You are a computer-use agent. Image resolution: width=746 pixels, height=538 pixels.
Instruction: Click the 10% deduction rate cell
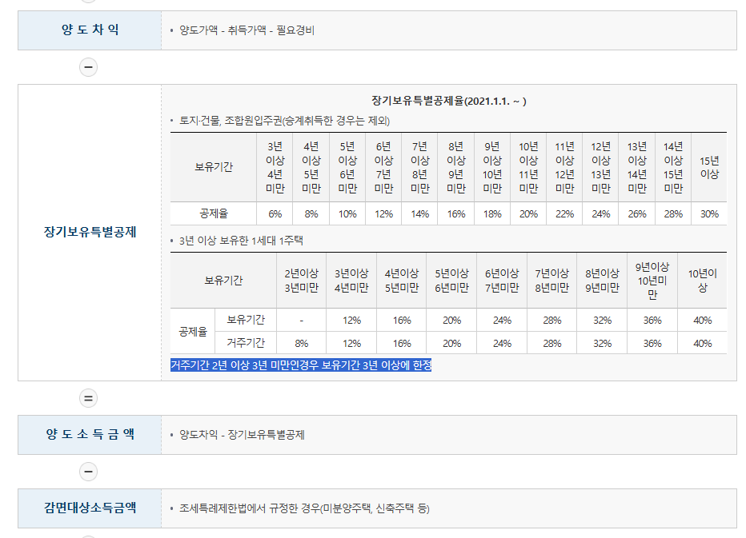click(347, 214)
